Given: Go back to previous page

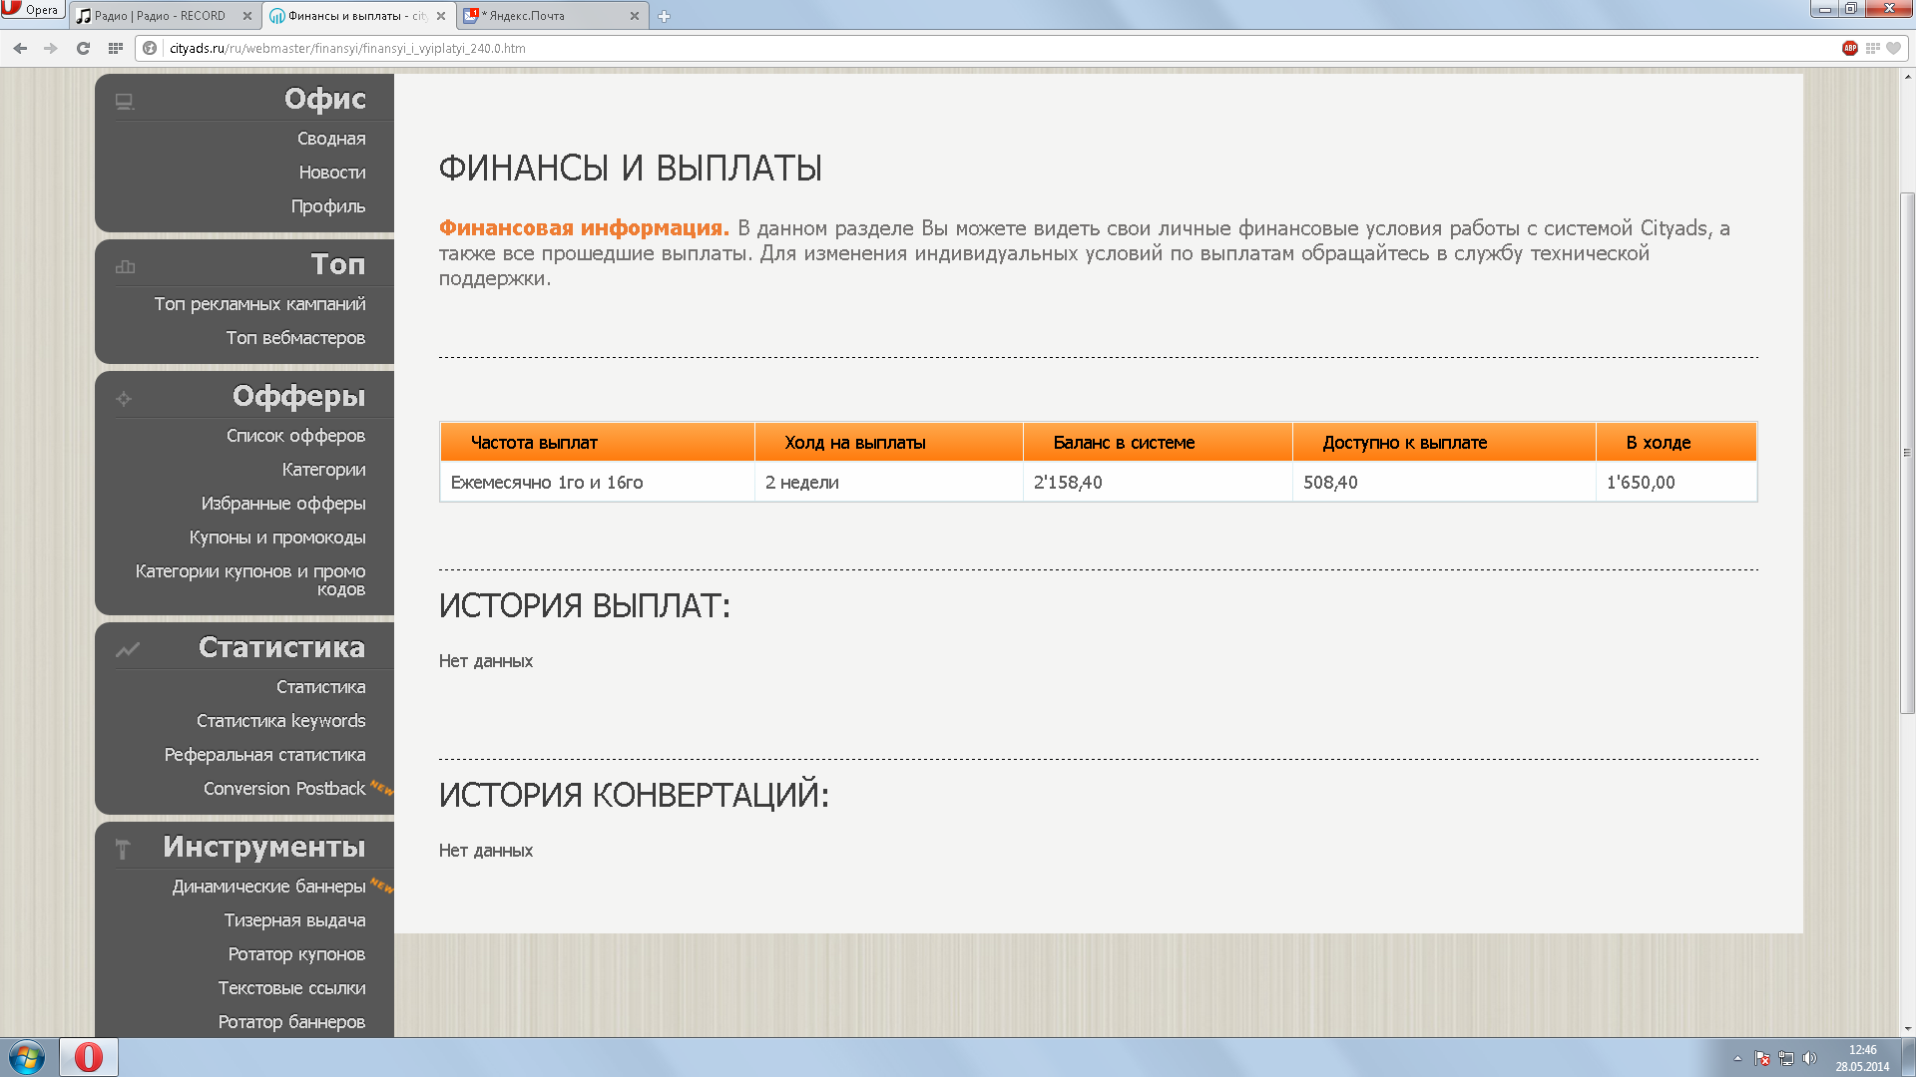Looking at the screenshot, I should pyautogui.click(x=20, y=48).
